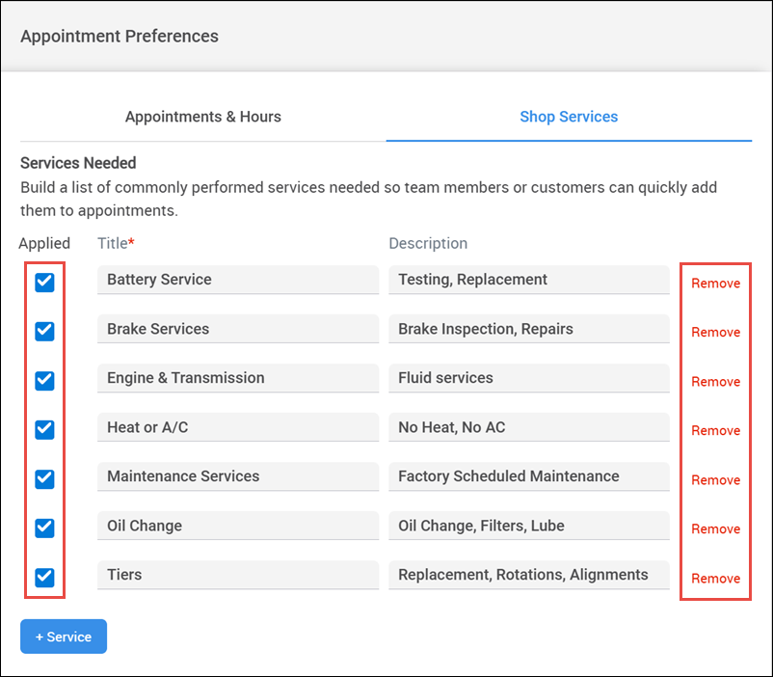Viewport: 773px width, 677px height.
Task: Disable the Engine & Transmission checkbox
Action: pos(44,380)
